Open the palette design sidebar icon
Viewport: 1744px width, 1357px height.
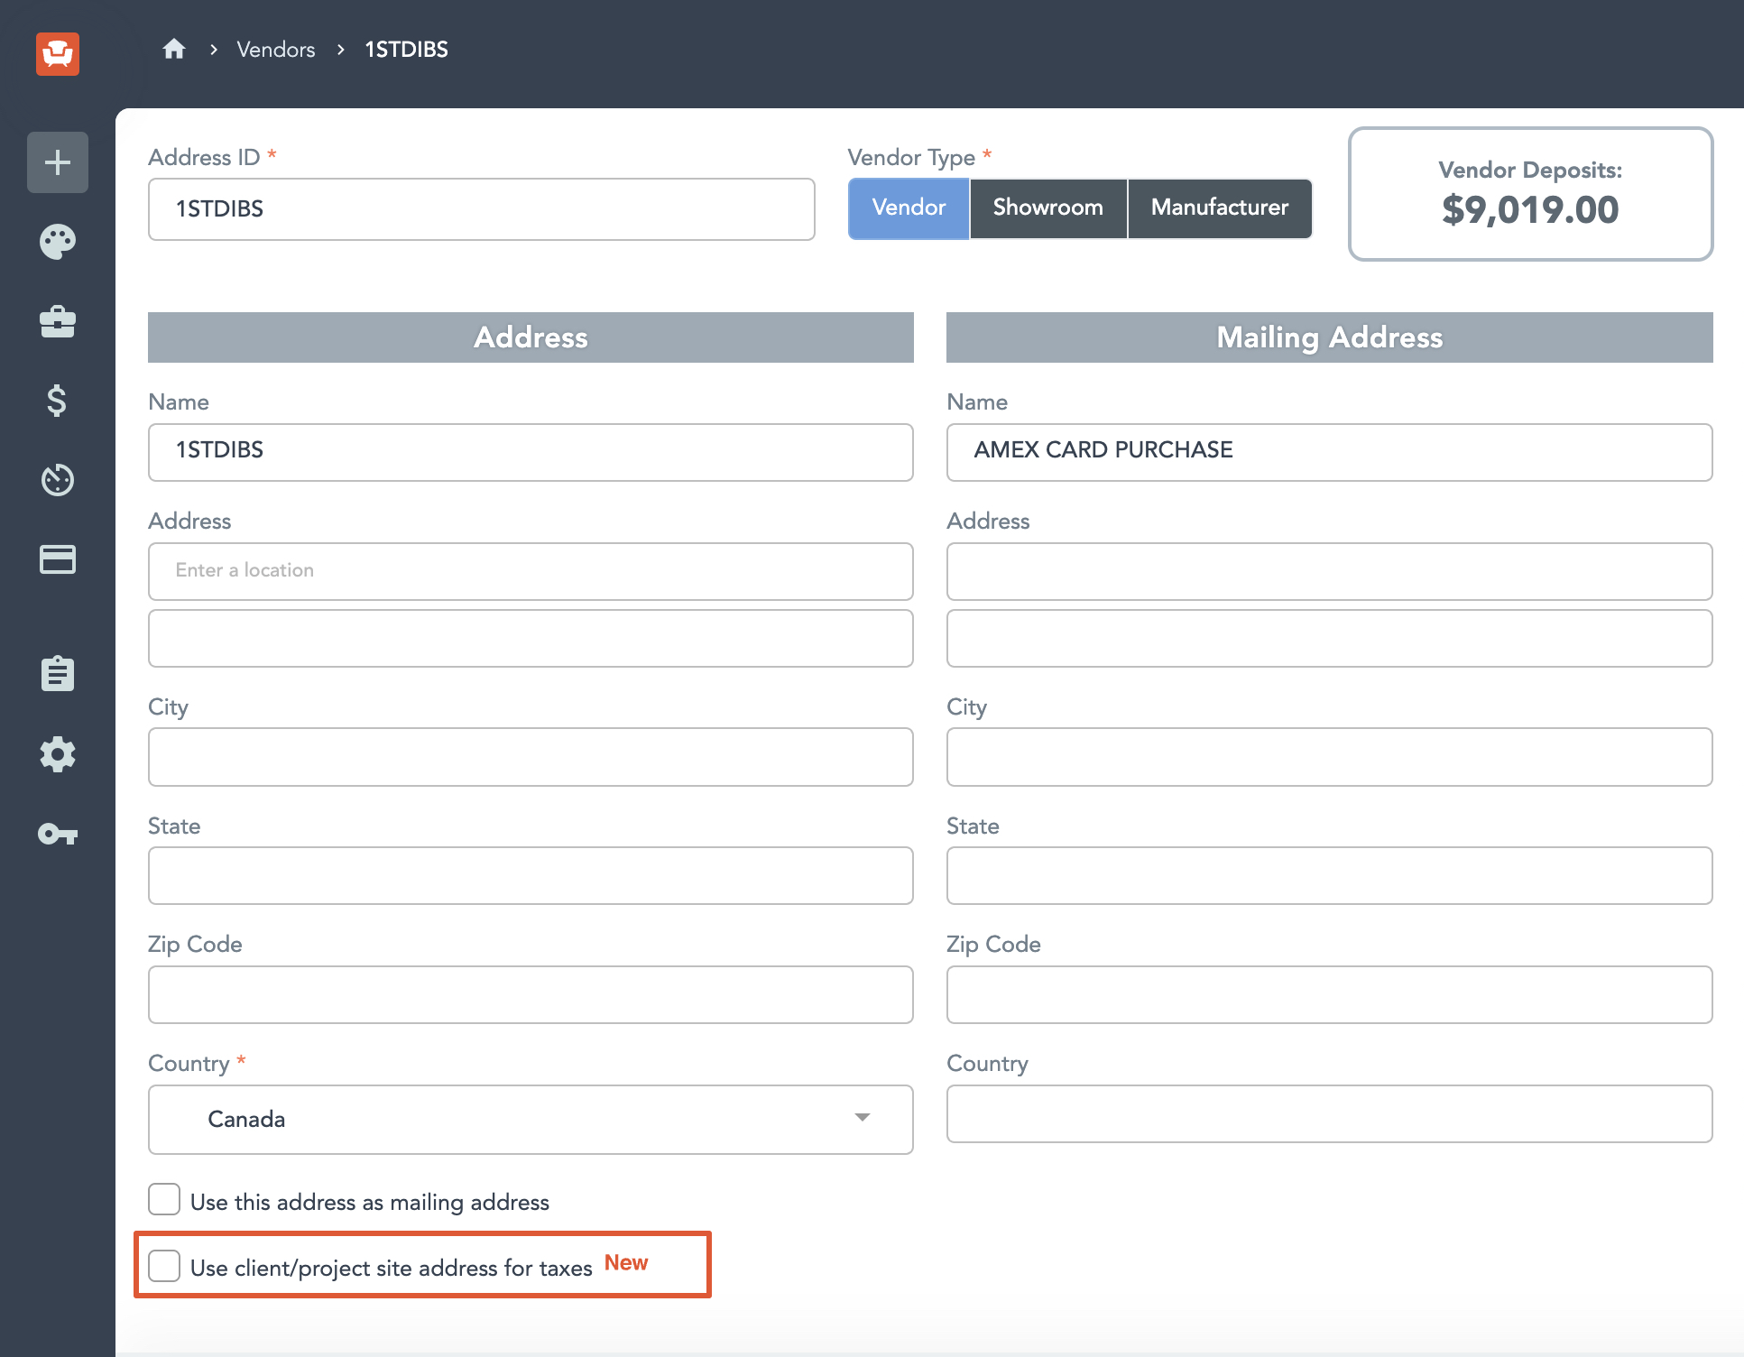click(x=58, y=242)
